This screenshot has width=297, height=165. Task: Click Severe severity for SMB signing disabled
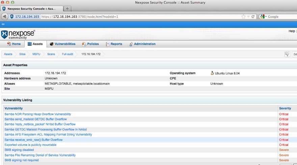[x=284, y=150]
